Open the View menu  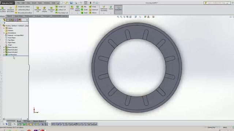[29, 3]
